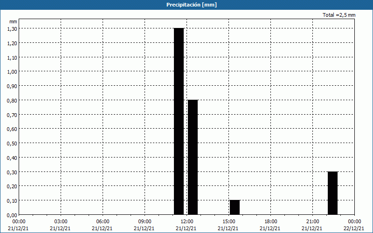The height and width of the screenshot is (233, 373).
Task: Click the 00:00 label above 22/12/21
Action: 354,222
